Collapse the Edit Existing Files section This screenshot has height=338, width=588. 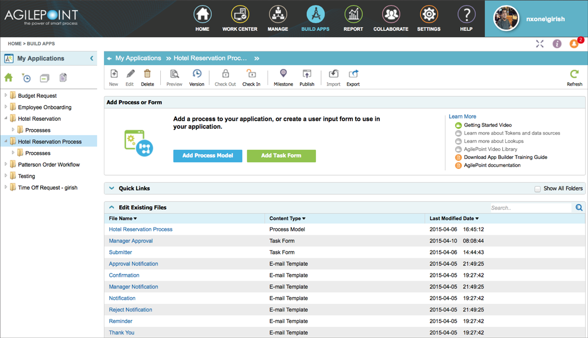pyautogui.click(x=112, y=207)
